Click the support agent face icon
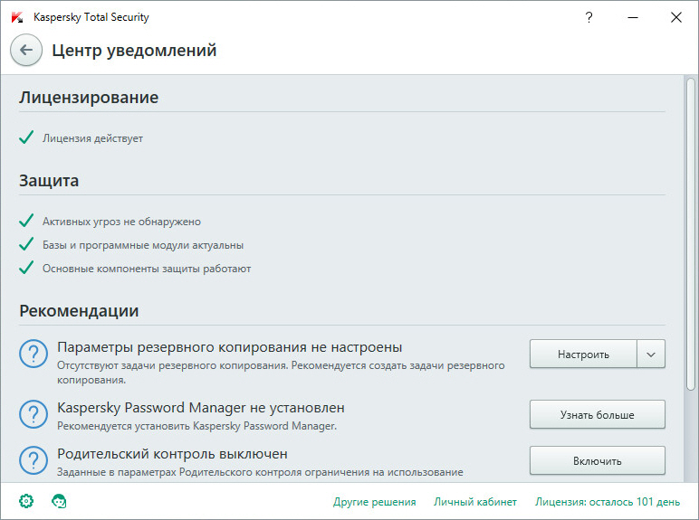This screenshot has width=699, height=520. (60, 501)
